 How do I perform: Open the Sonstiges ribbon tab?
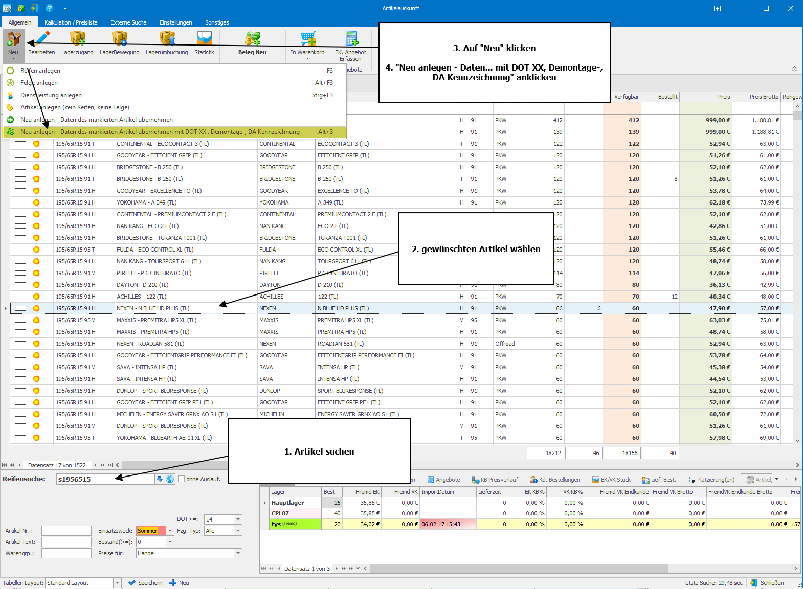click(x=217, y=22)
